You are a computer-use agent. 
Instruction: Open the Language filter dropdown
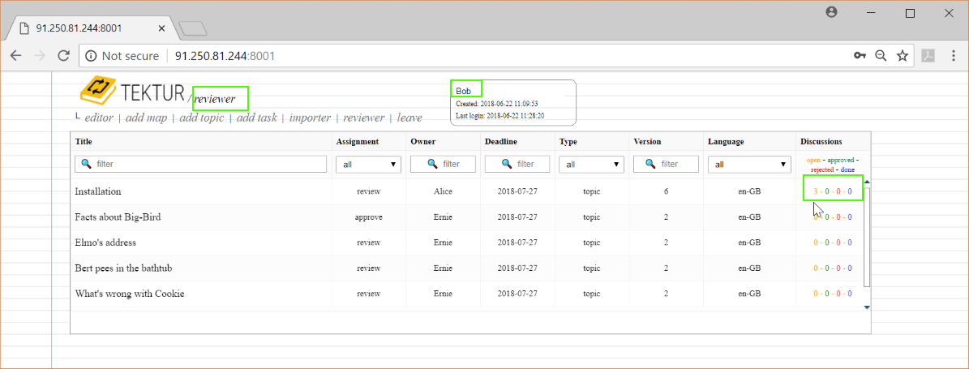point(749,164)
